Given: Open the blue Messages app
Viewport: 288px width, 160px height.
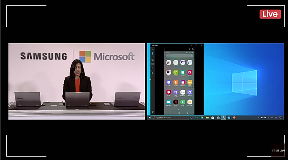Looking at the screenshot, I should coord(169,102).
